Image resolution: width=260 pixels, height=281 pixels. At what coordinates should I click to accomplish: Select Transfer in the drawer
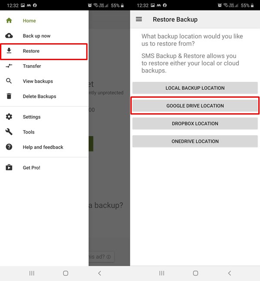[x=44, y=66]
